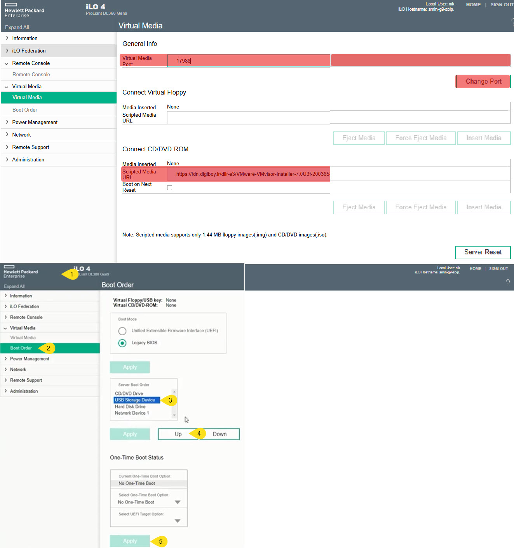This screenshot has height=548, width=514.
Task: Expand Administration in upper sidebar
Action: [7, 159]
